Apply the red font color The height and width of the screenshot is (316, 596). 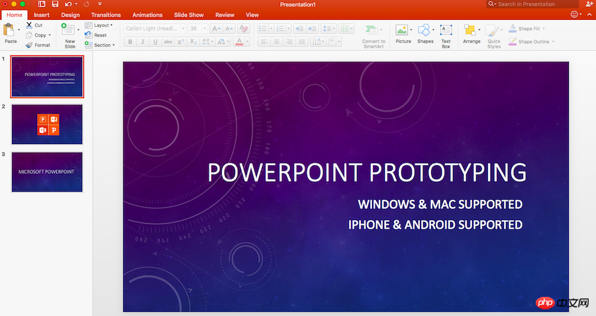[x=239, y=42]
